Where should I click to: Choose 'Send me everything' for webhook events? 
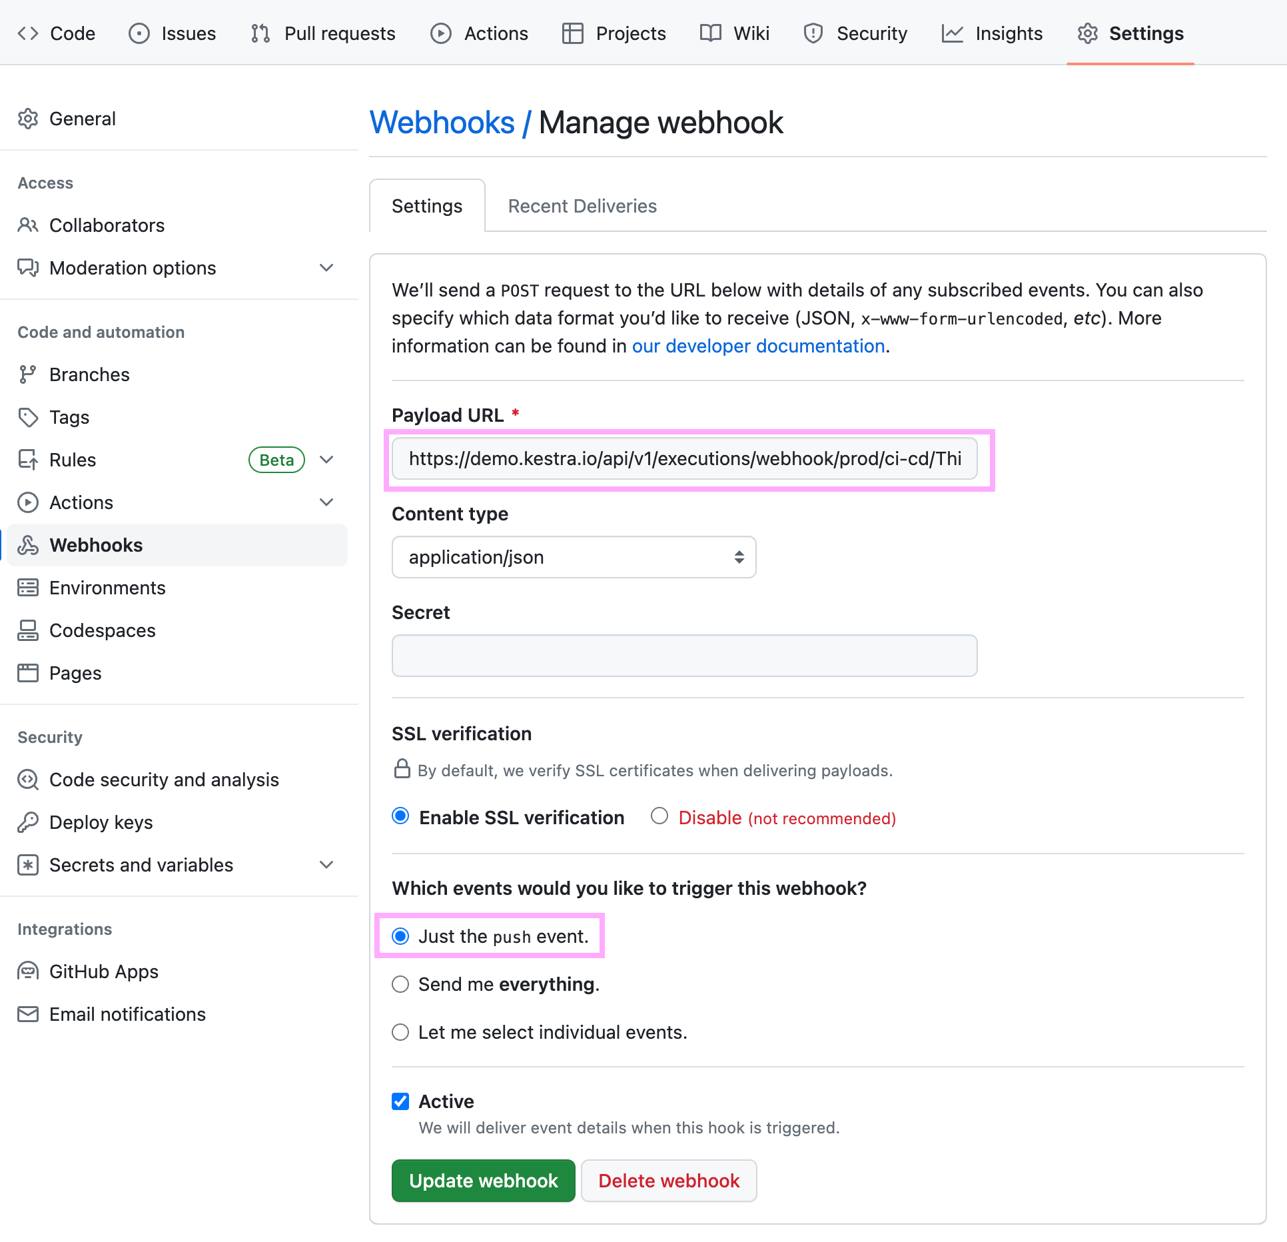[400, 984]
